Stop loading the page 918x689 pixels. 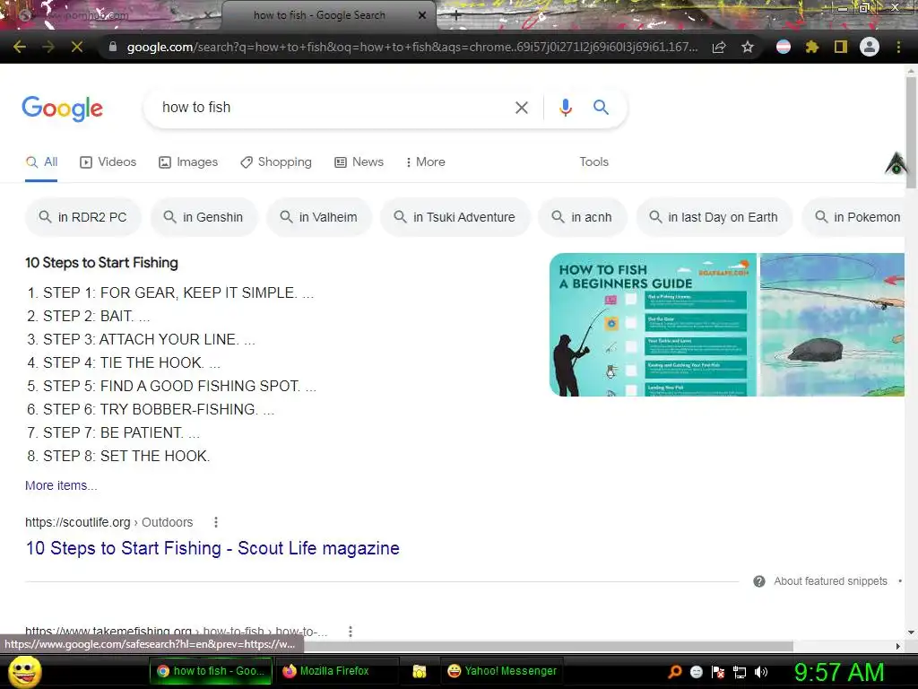(x=77, y=47)
